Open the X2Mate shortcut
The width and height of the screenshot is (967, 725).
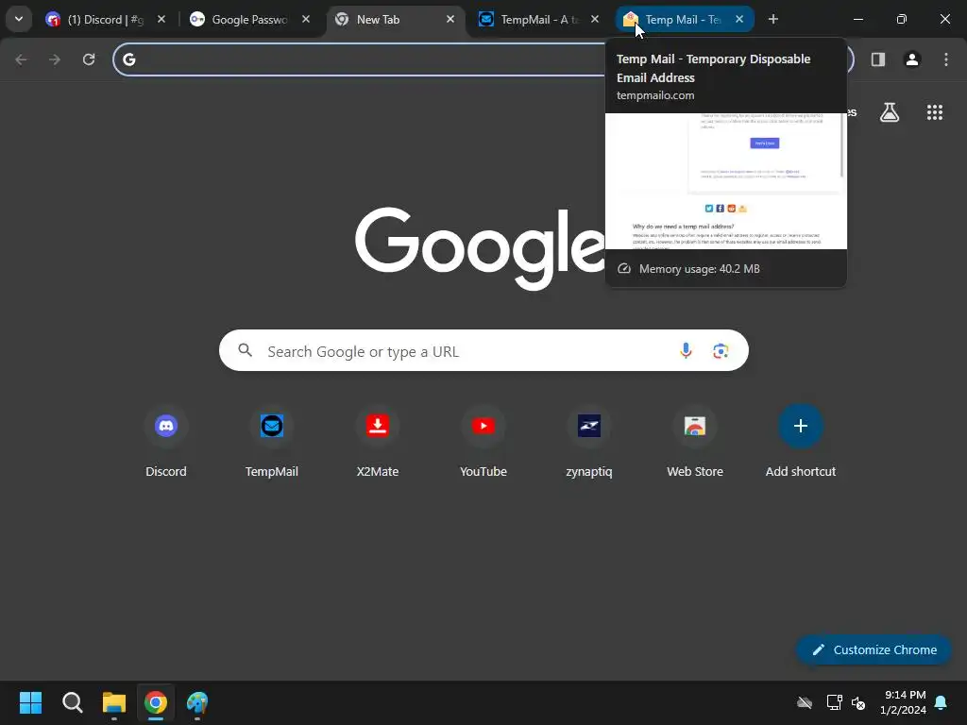pyautogui.click(x=378, y=442)
